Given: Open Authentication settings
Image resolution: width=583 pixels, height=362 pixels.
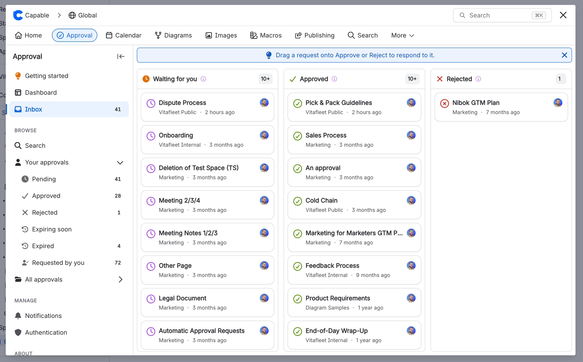Looking at the screenshot, I should tap(69, 332).
